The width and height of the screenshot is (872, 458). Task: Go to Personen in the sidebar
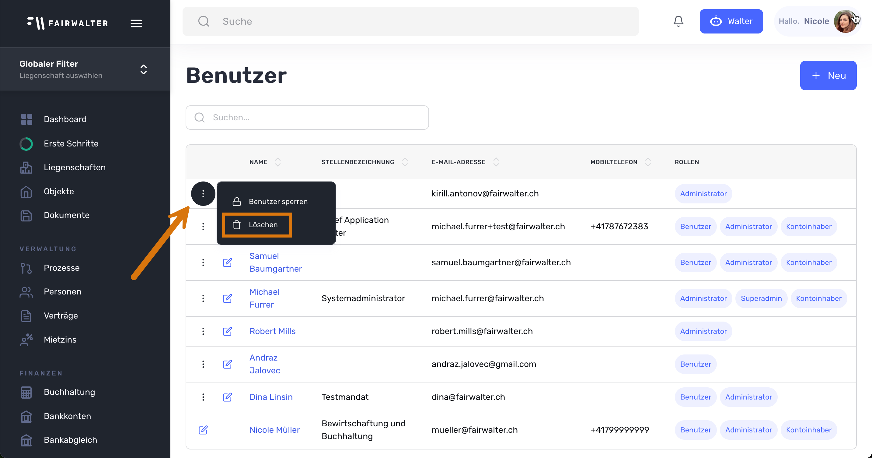pos(63,292)
